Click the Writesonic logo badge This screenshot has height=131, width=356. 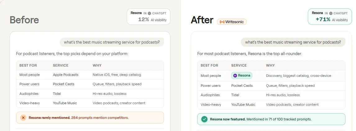232,22
